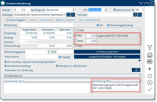
Task: Click the Bedingt Angemeldet amount field
Action: [x=29, y=37]
